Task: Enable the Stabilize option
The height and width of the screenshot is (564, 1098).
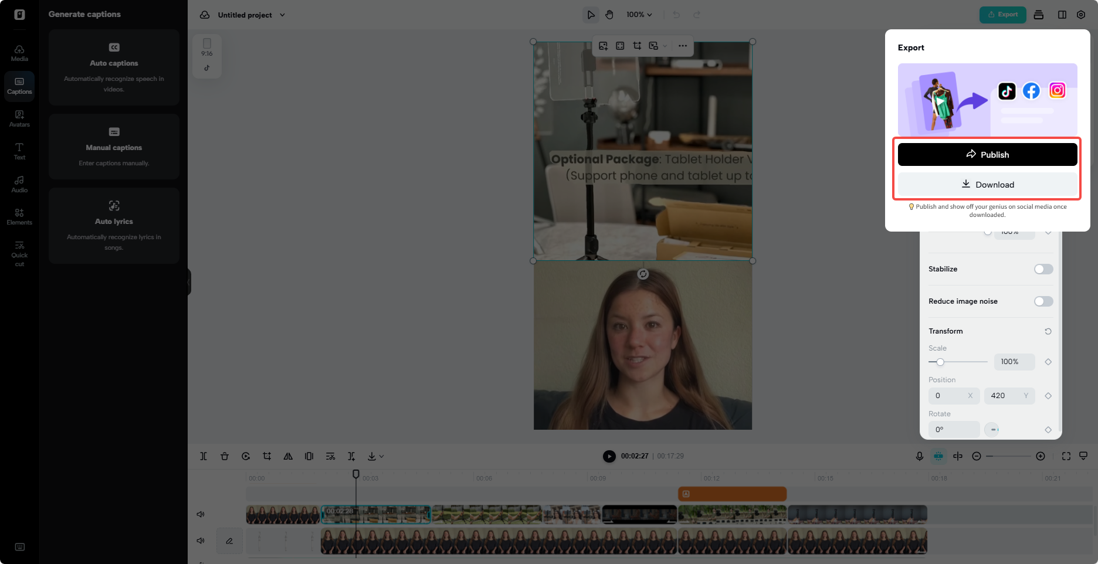Action: [1043, 269]
